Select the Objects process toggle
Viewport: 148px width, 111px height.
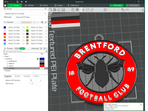click(22, 48)
